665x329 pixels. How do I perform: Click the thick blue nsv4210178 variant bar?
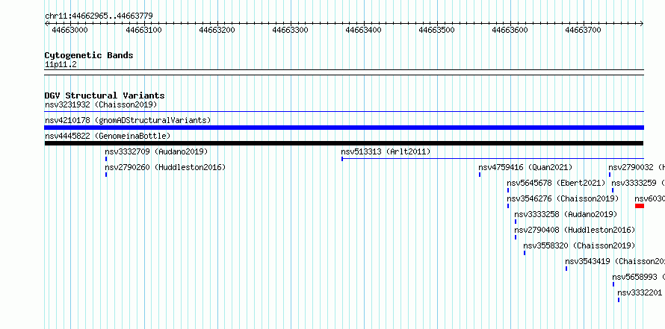coord(344,128)
